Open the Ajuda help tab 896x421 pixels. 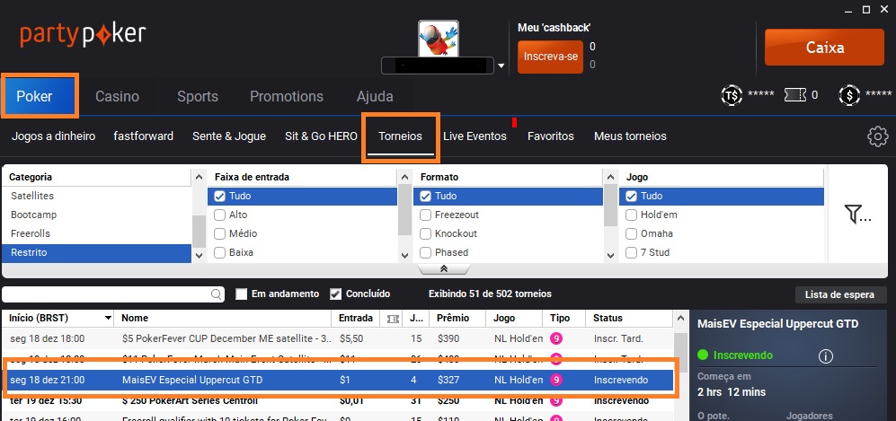(375, 96)
